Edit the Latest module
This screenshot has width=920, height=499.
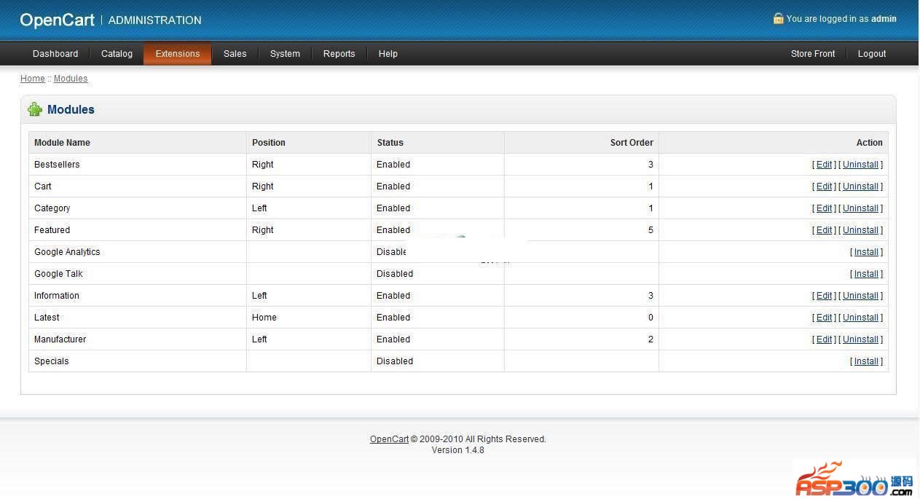point(824,318)
